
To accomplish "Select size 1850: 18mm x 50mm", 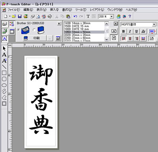I will click(x=84, y=32).
